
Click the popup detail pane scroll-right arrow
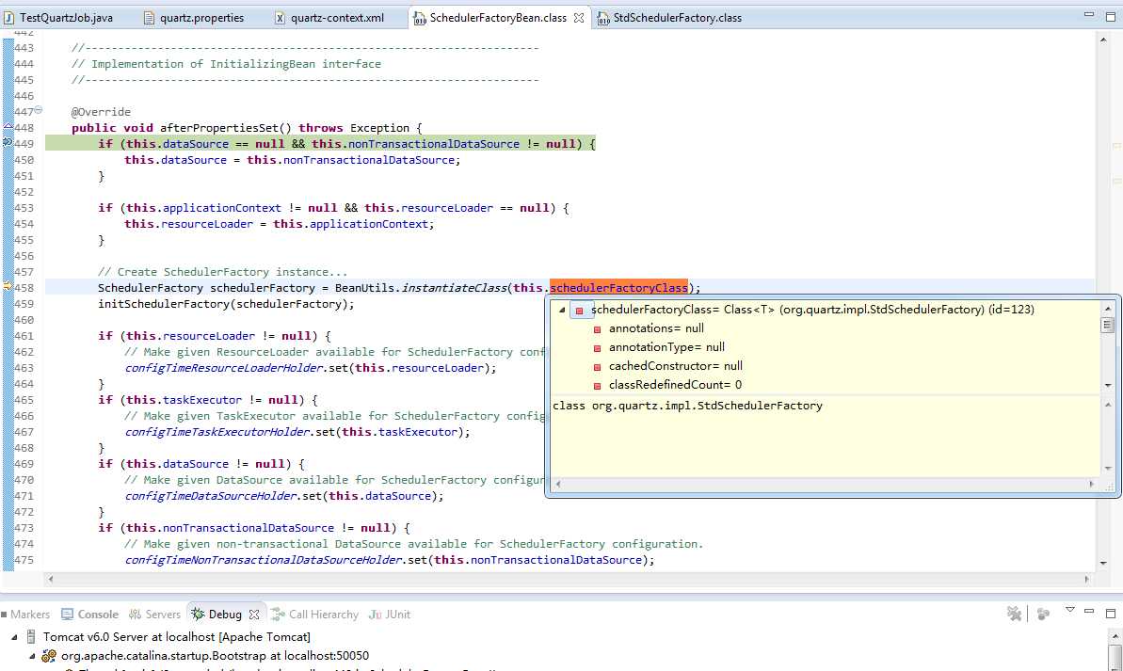[1092, 484]
